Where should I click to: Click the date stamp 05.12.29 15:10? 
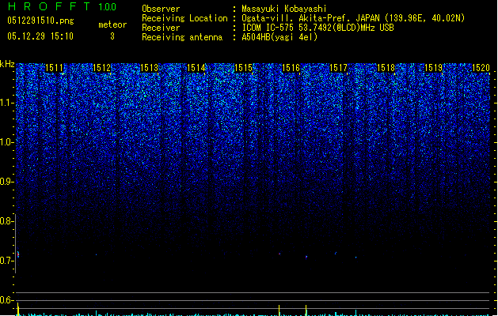tap(40, 36)
